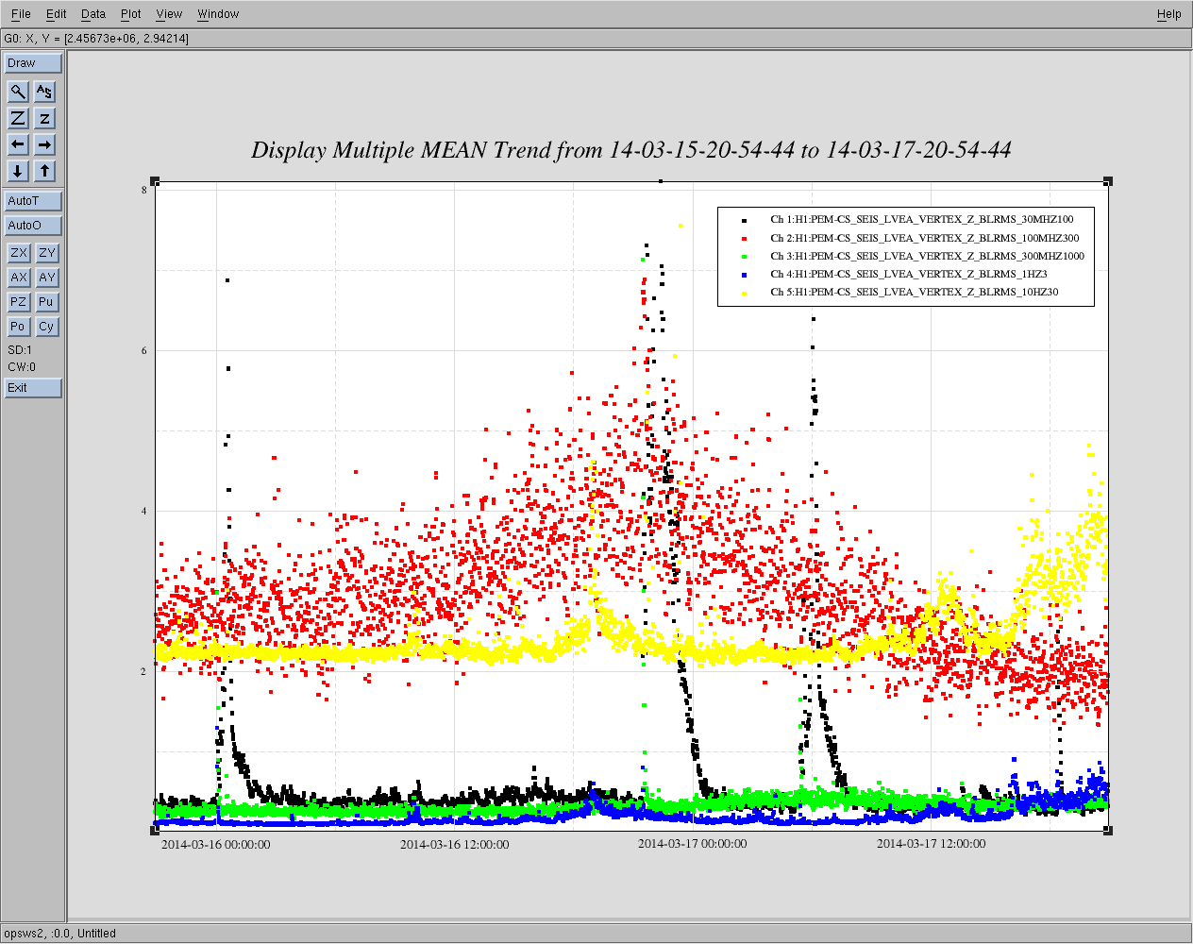Screen dimensions: 1193x944
Task: Click the yellow Ch 5 legend marker
Action: tap(744, 293)
